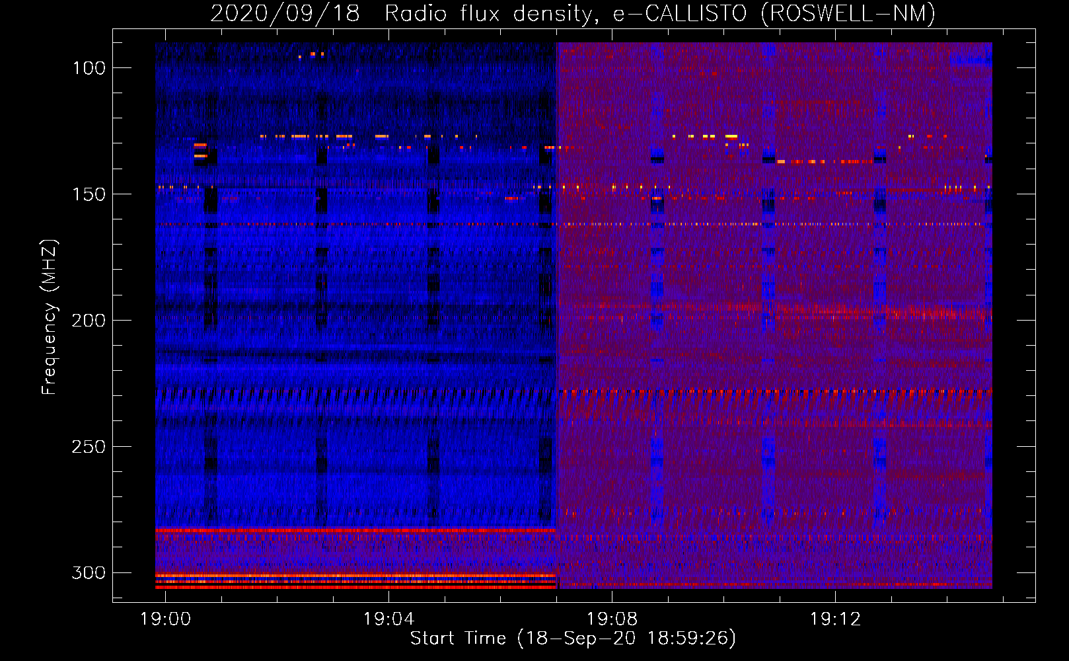Click the plot title '2020/09/18 Radio flux density'
Image resolution: width=1069 pixels, height=661 pixels.
(x=573, y=13)
